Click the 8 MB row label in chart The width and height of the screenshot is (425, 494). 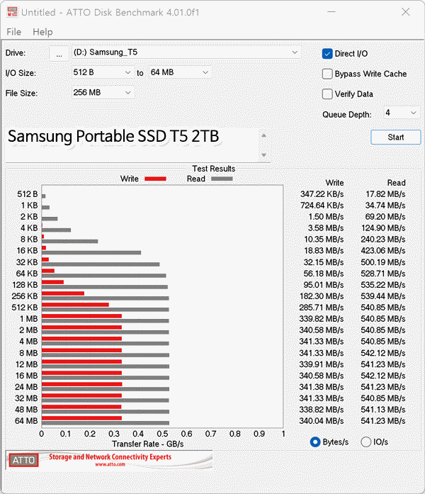click(x=28, y=353)
